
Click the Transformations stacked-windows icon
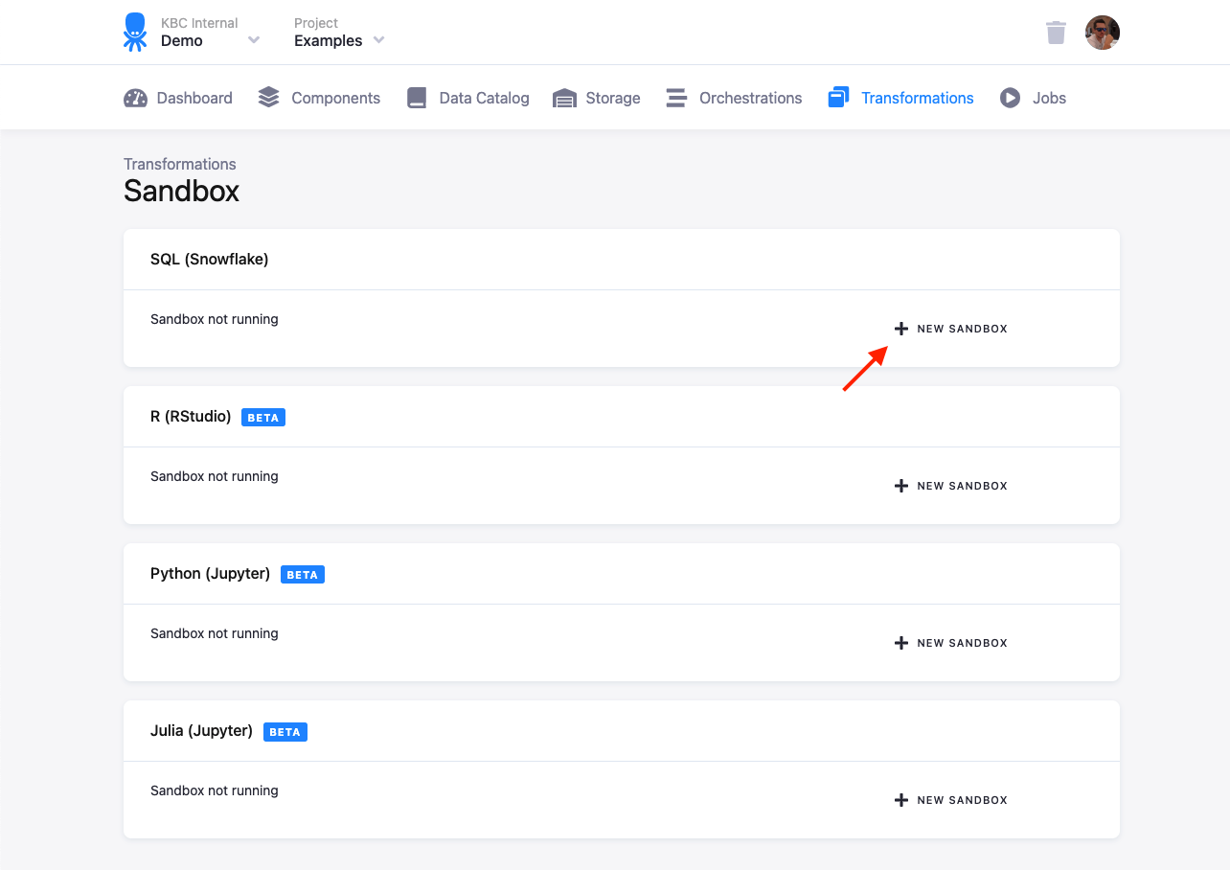click(838, 98)
